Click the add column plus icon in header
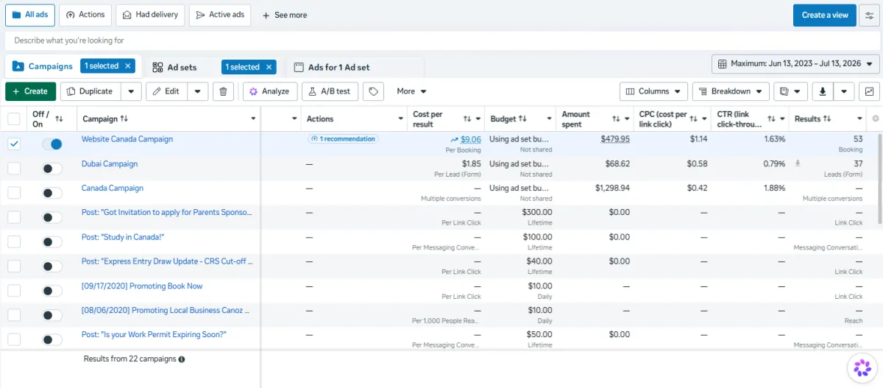 click(876, 119)
